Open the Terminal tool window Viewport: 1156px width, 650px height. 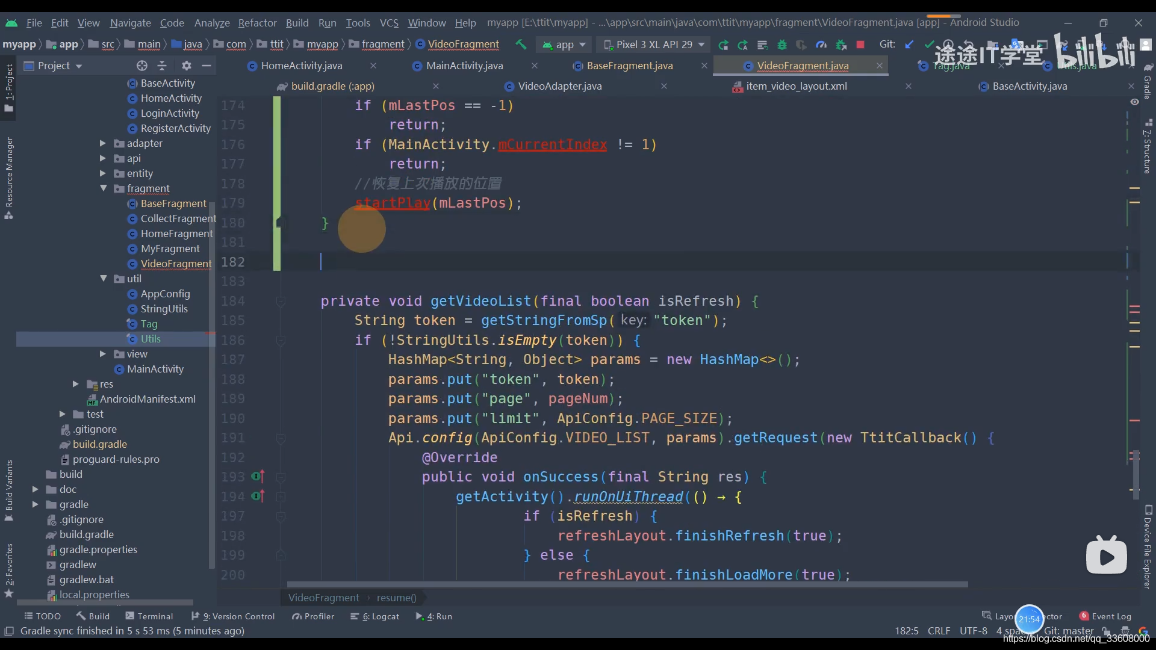pos(149,616)
